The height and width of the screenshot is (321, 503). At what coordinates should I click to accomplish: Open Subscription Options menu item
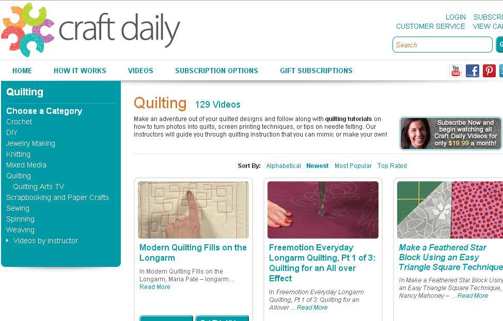click(216, 71)
